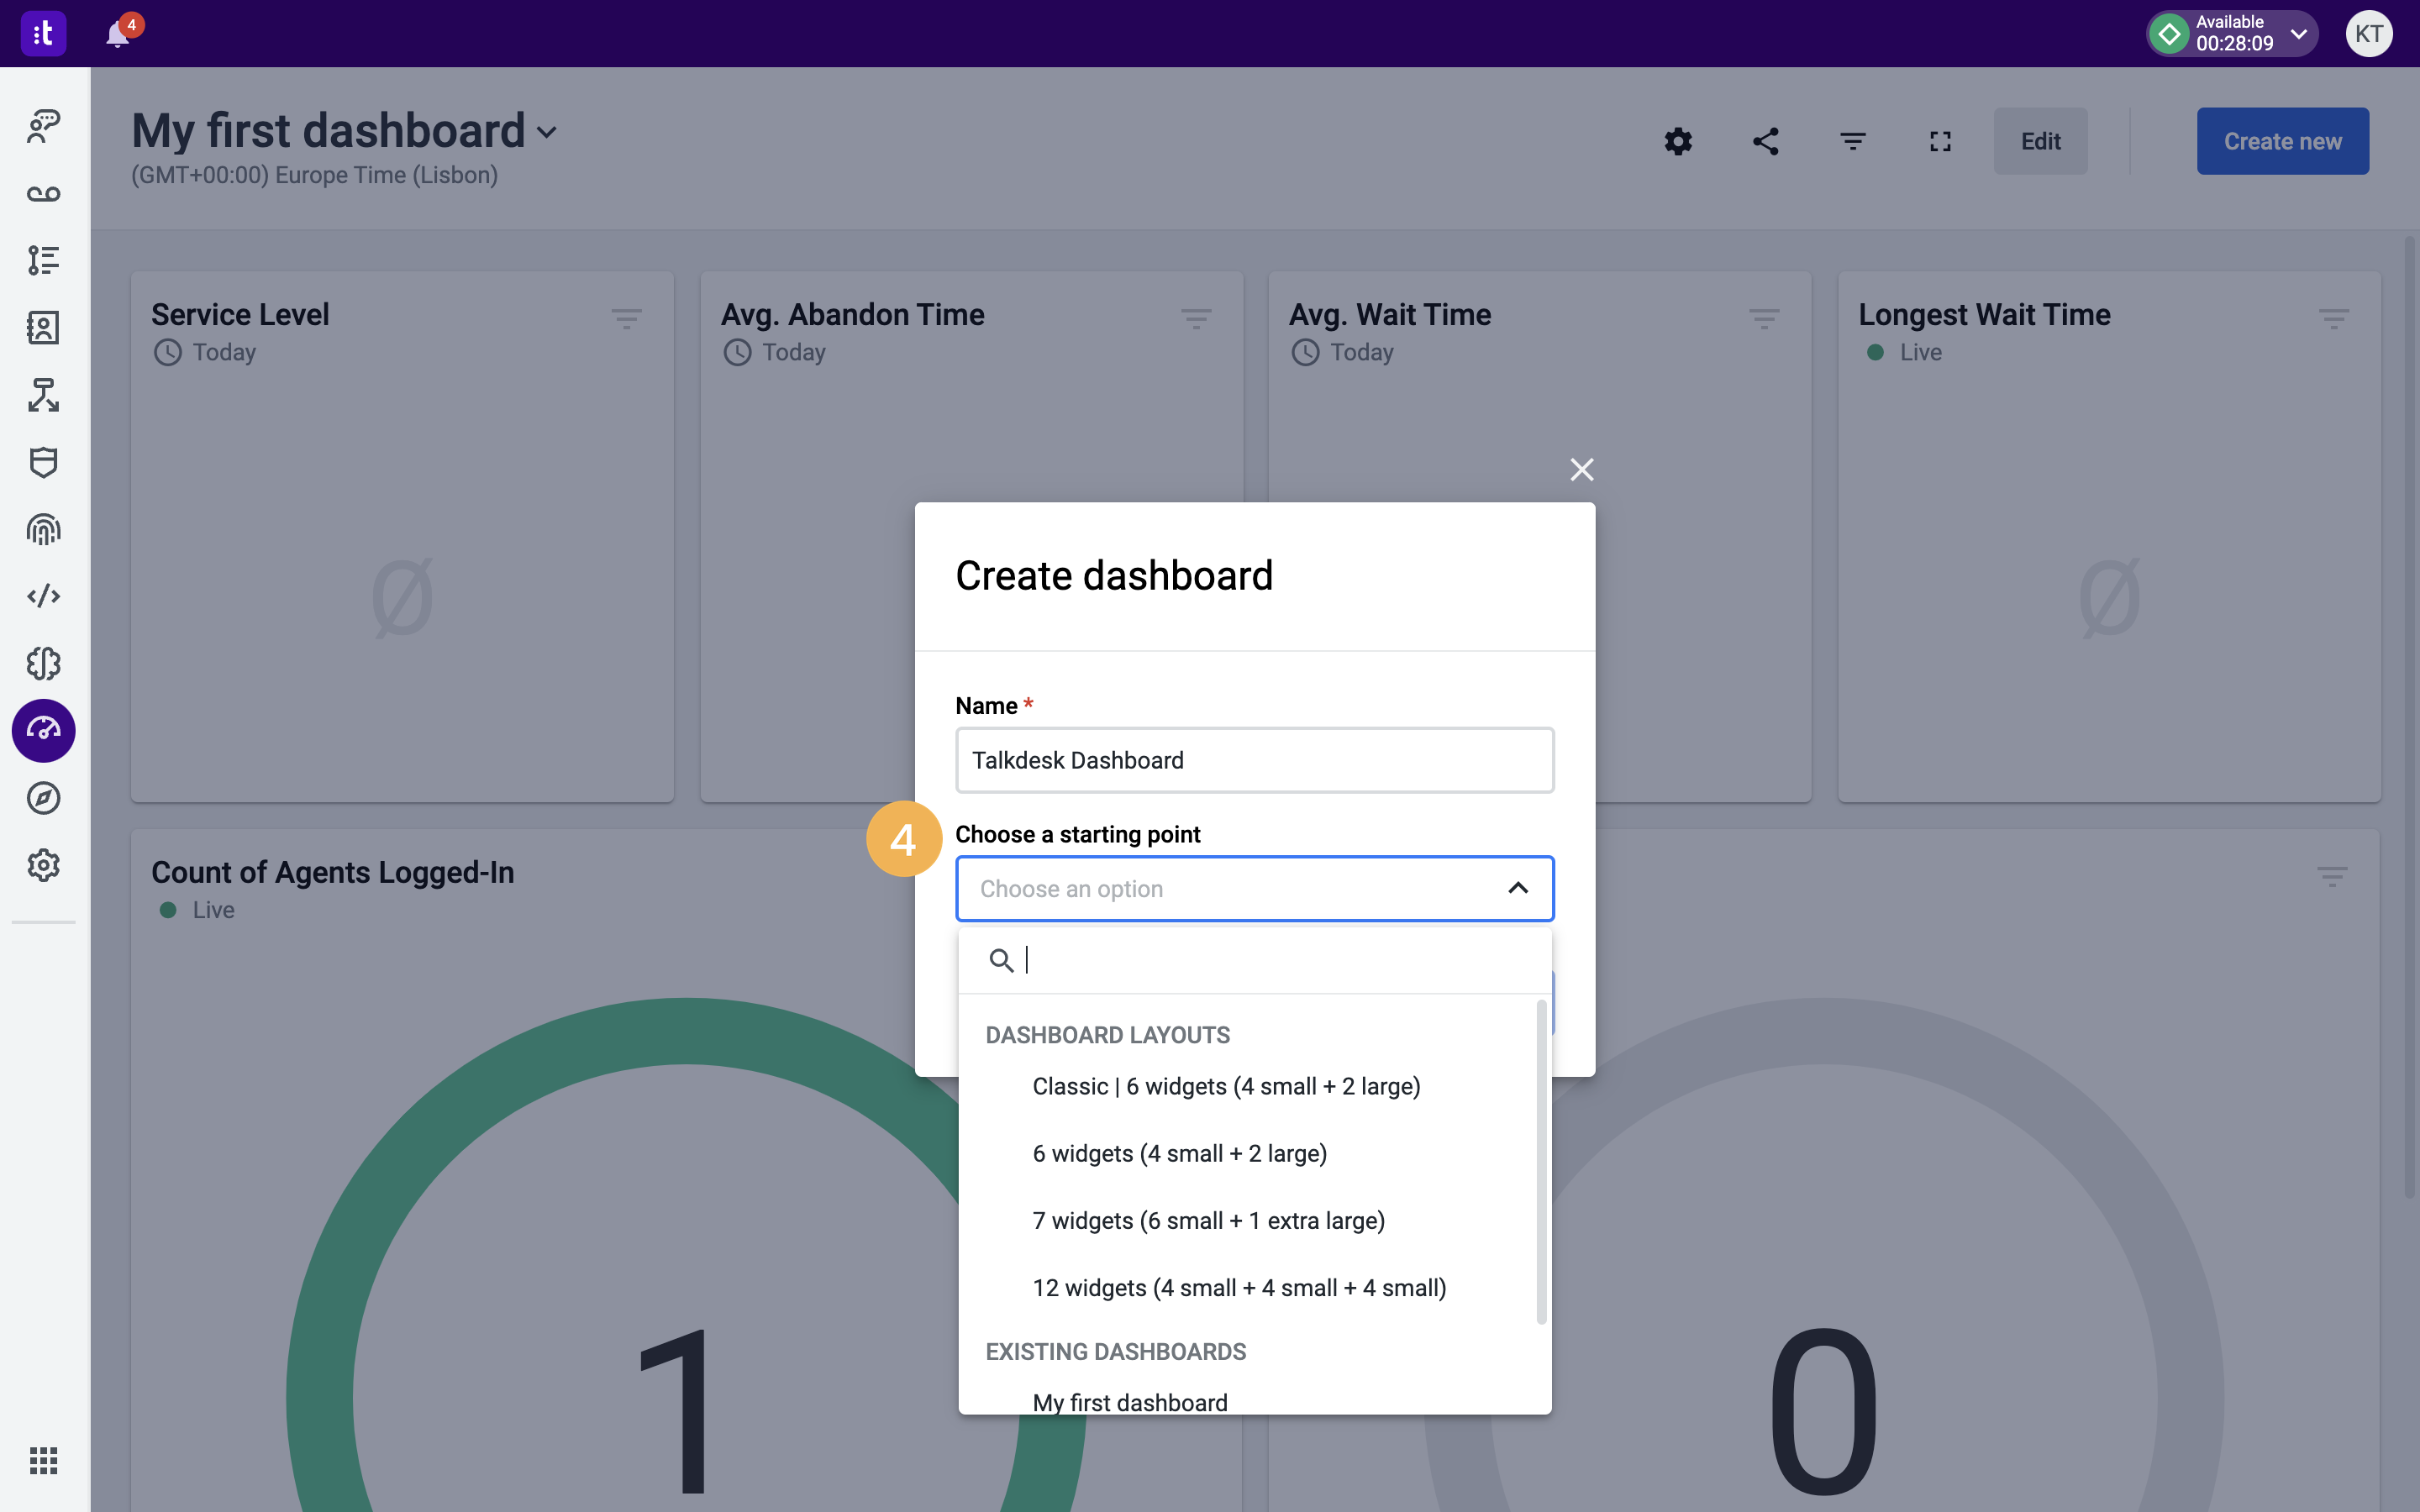2420x1512 pixels.
Task: Collapse the Choose an option dropdown
Action: tap(1518, 888)
